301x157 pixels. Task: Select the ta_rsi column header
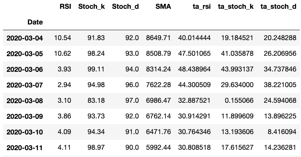[x=200, y=7]
